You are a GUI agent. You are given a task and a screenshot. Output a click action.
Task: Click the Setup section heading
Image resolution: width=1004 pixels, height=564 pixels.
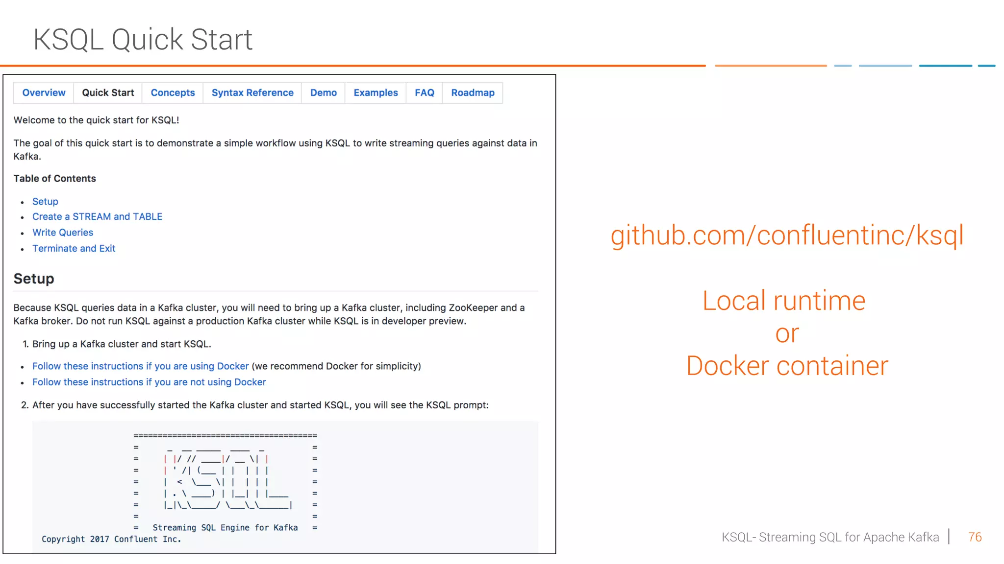[x=34, y=279]
